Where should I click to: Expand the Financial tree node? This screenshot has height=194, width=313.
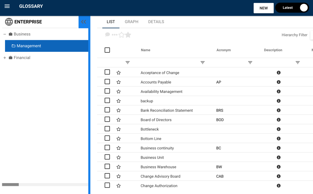coord(4,57)
